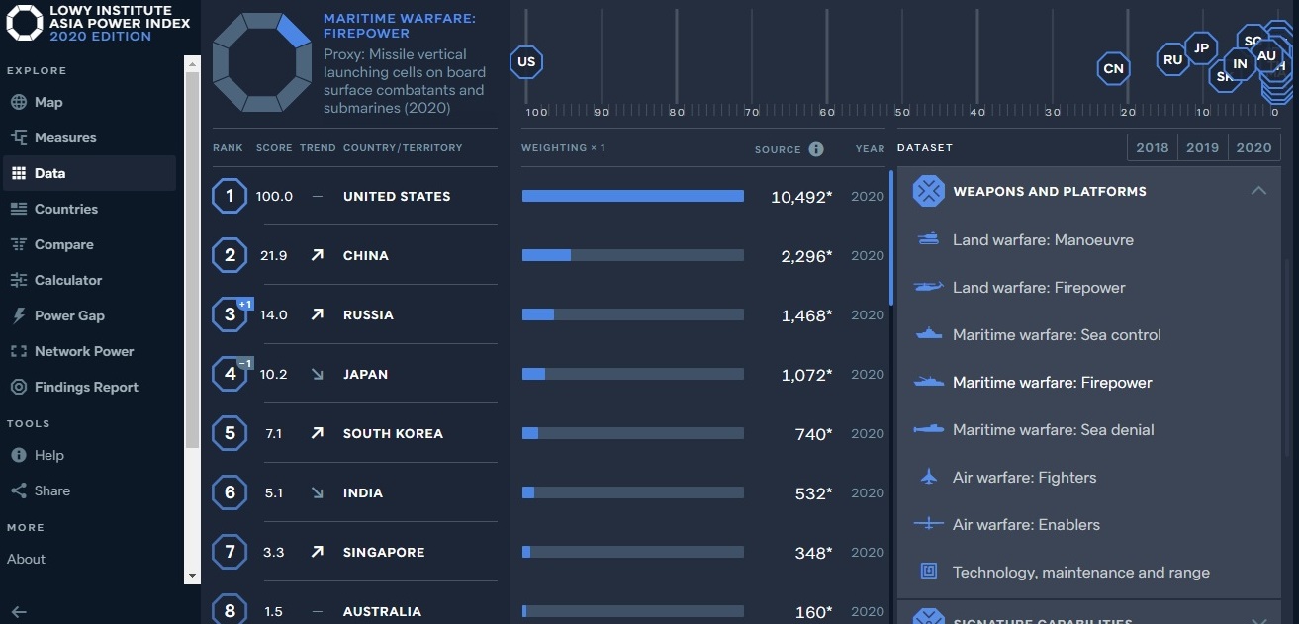
Task: Select the Air warfare: Fighters jet icon
Action: click(x=928, y=478)
